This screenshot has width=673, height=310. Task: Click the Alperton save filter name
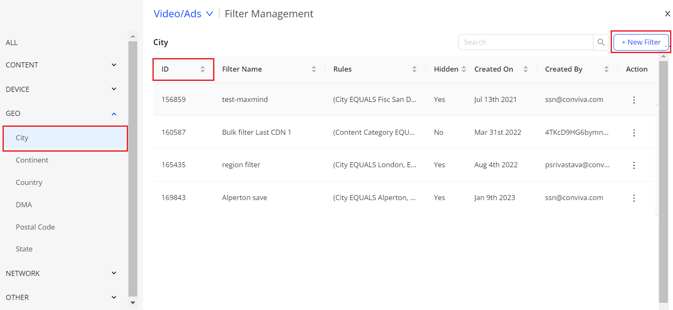244,198
